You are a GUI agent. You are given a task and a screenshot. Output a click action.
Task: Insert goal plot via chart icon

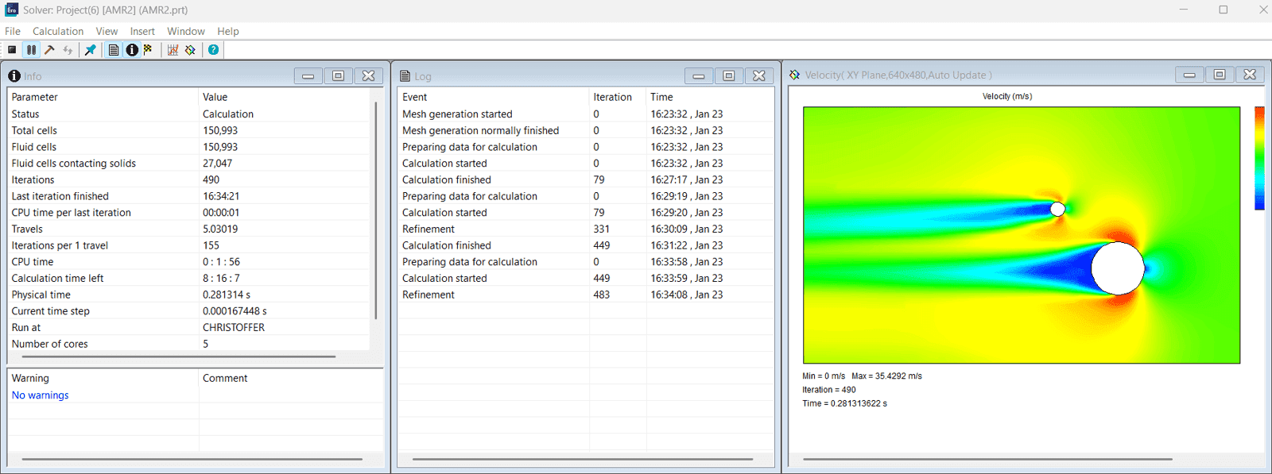click(x=173, y=50)
